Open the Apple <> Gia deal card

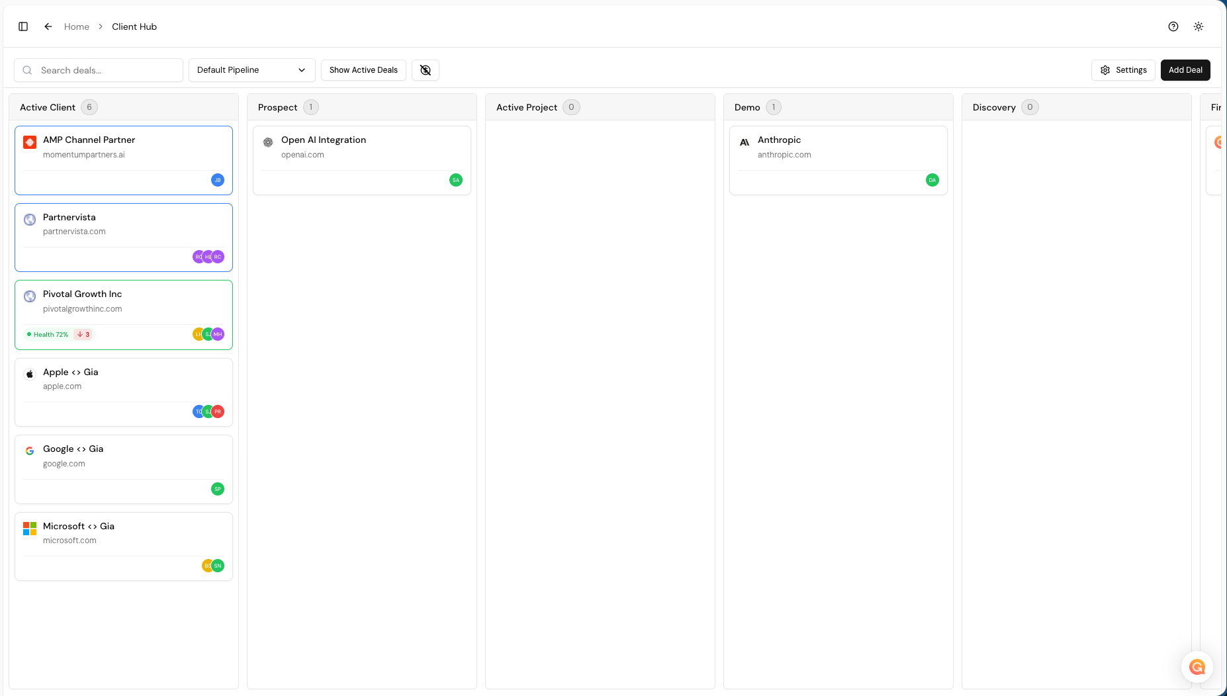coord(124,384)
